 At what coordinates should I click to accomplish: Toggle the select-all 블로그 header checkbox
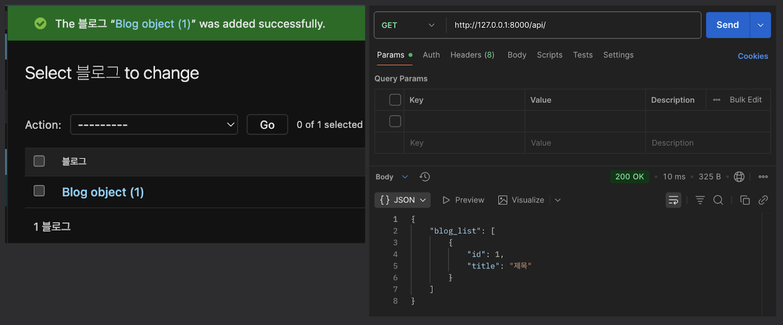pyautogui.click(x=39, y=161)
